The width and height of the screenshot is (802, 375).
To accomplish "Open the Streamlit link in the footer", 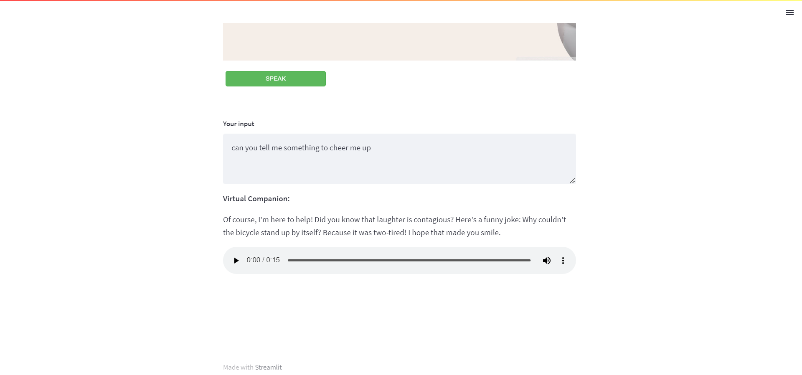I will 268,367.
